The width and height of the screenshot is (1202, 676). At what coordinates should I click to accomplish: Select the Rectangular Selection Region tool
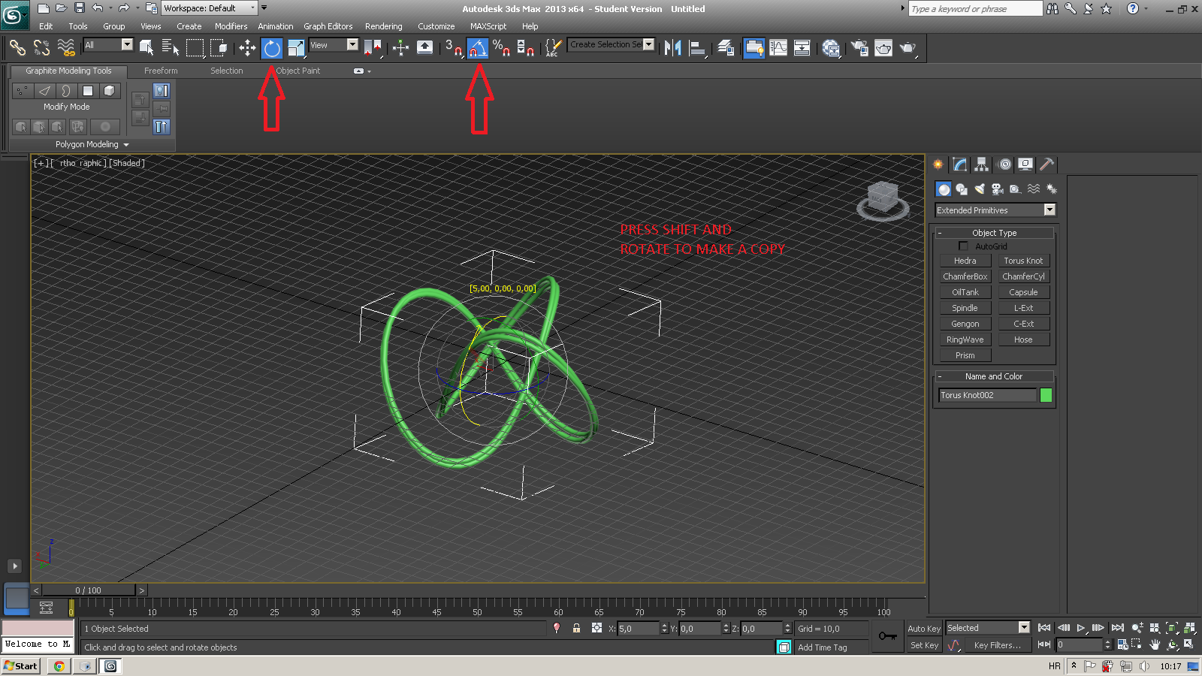195,48
